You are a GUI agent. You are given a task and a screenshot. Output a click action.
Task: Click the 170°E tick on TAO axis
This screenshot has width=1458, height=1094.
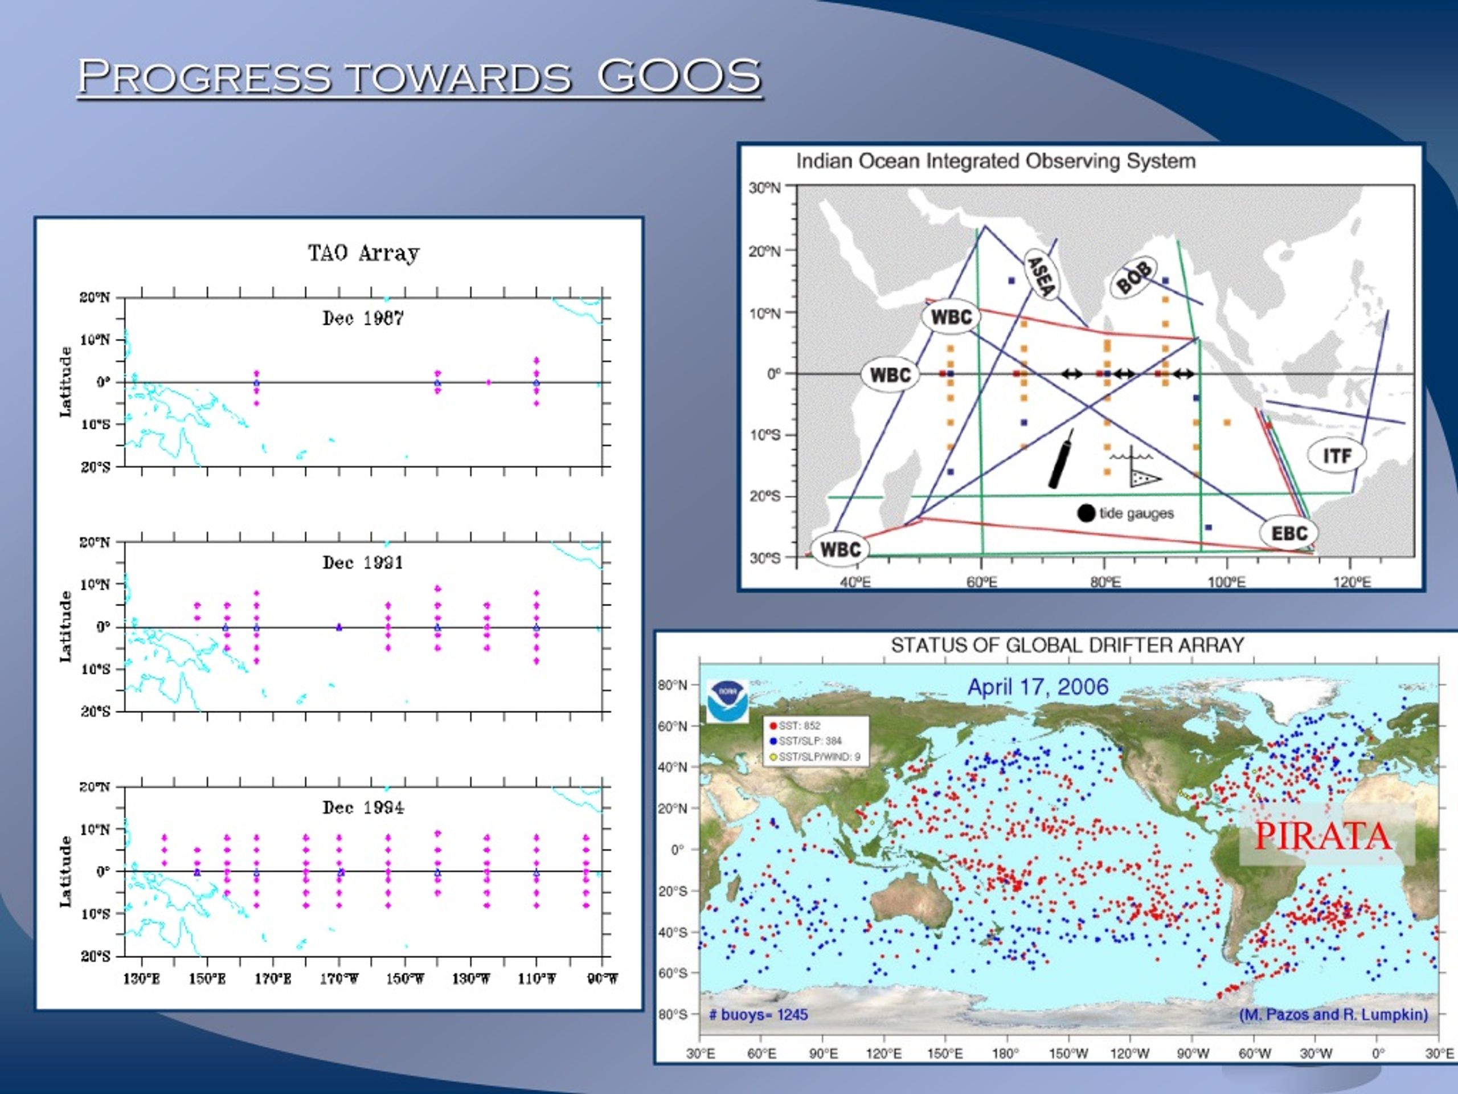273,979
